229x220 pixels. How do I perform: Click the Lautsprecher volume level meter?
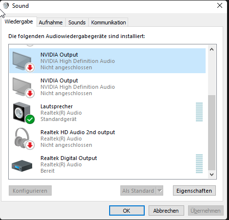point(199,112)
